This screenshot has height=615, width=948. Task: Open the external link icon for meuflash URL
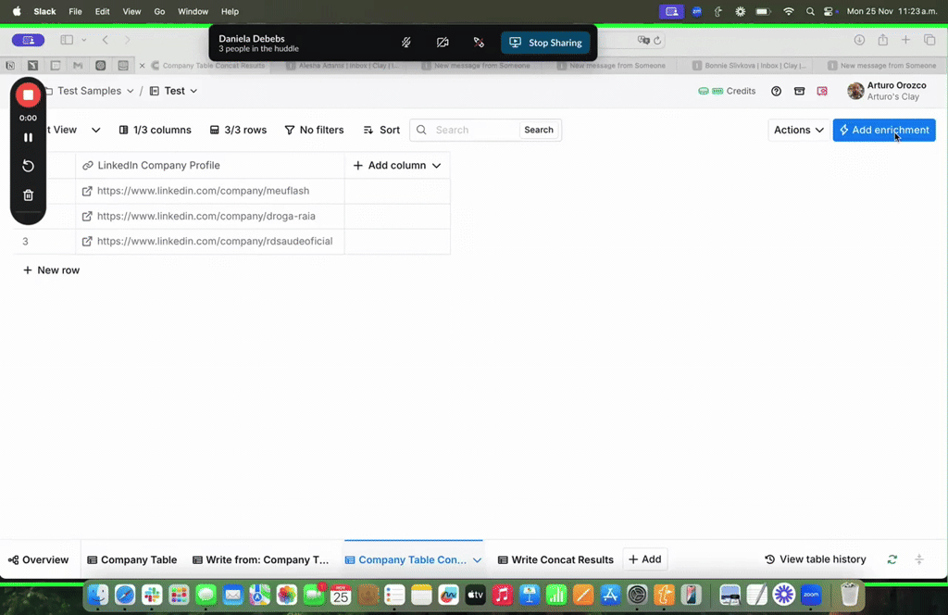(x=87, y=191)
